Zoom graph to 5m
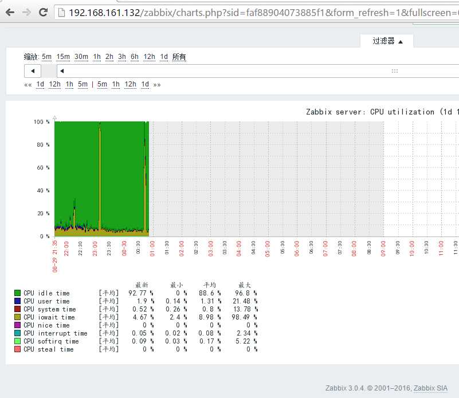This screenshot has height=398, width=459. 46,57
